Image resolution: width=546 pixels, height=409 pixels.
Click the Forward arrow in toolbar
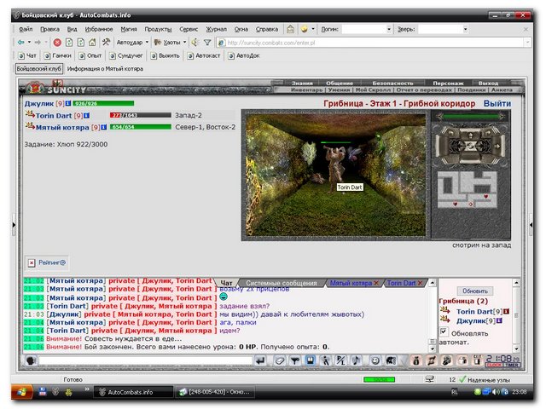pyautogui.click(x=38, y=43)
